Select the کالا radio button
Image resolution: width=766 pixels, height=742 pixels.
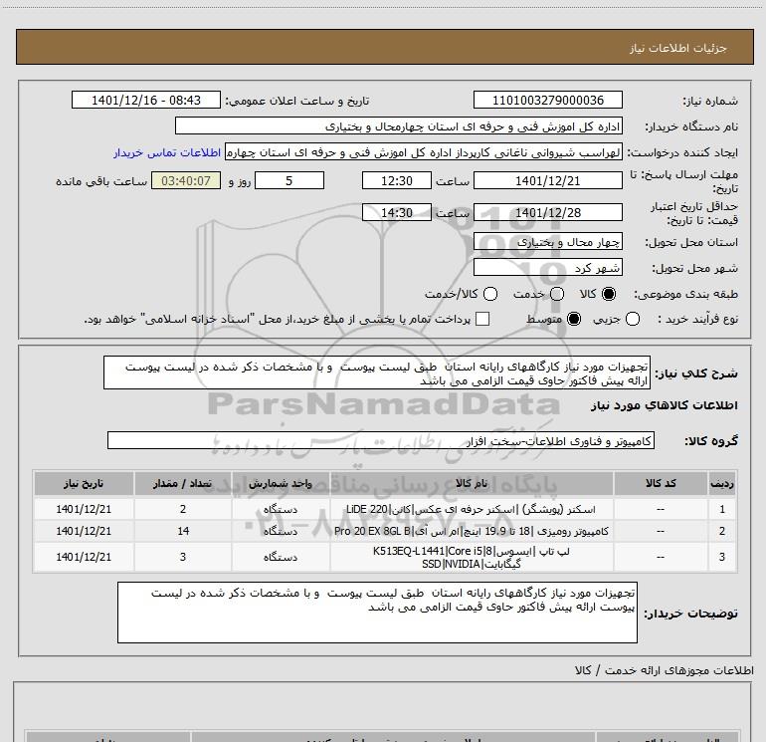609,294
